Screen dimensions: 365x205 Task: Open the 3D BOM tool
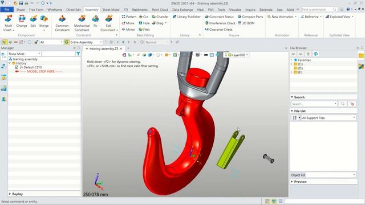pyautogui.click(x=246, y=23)
